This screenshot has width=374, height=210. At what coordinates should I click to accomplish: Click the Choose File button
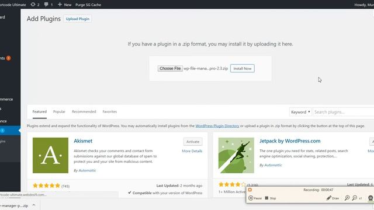[170, 68]
